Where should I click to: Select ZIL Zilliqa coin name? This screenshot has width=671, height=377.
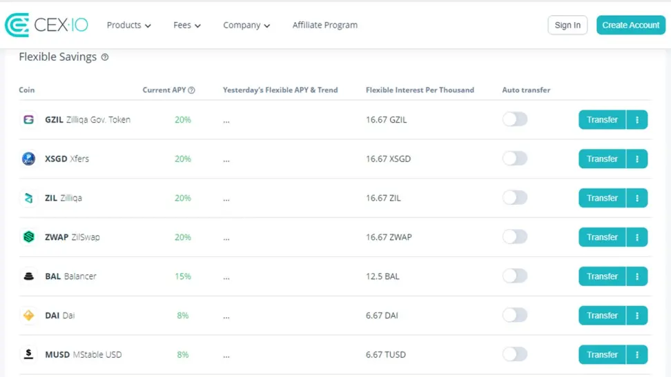tap(64, 198)
